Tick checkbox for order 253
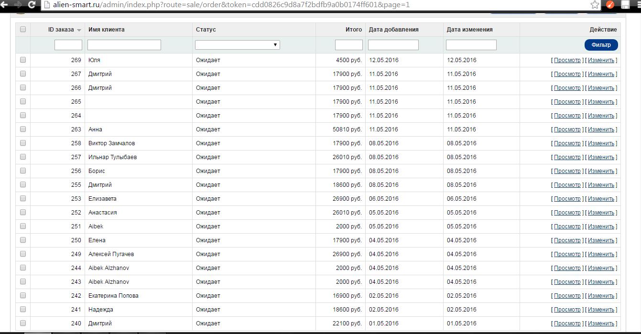 coord(23,199)
